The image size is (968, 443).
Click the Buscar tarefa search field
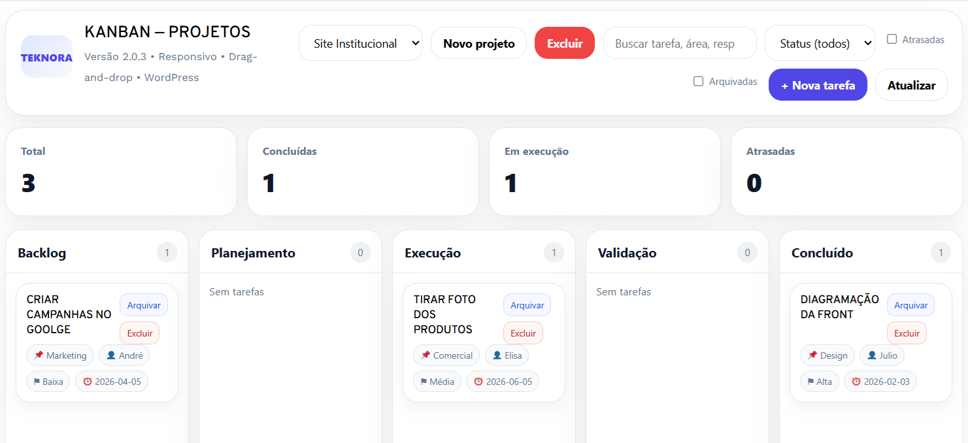pyautogui.click(x=680, y=43)
